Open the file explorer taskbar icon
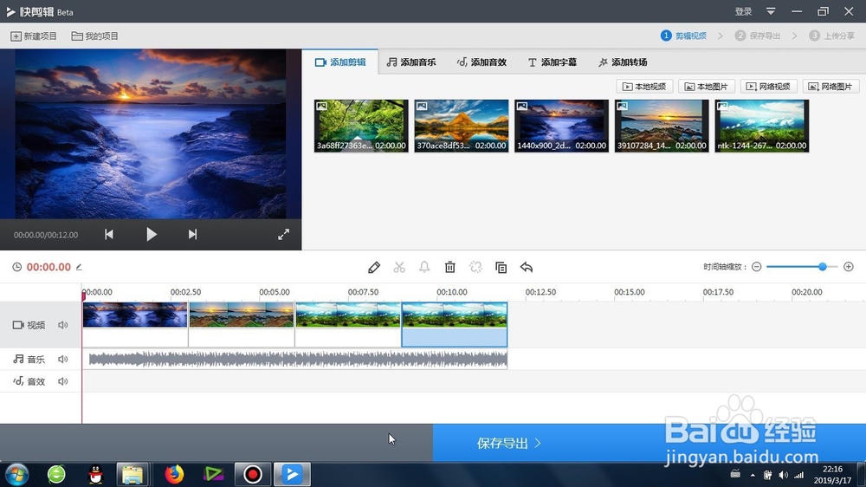 coord(132,474)
